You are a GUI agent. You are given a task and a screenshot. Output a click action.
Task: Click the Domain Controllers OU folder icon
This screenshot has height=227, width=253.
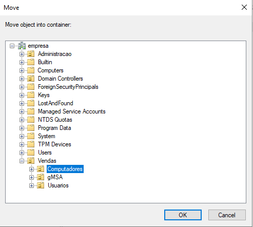click(x=31, y=79)
